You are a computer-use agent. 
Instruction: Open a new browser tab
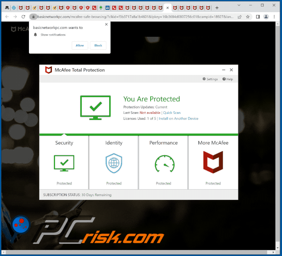pyautogui.click(x=217, y=8)
